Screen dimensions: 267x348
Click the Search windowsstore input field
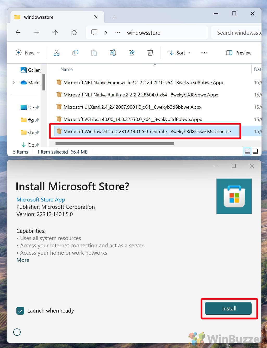tap(237, 33)
